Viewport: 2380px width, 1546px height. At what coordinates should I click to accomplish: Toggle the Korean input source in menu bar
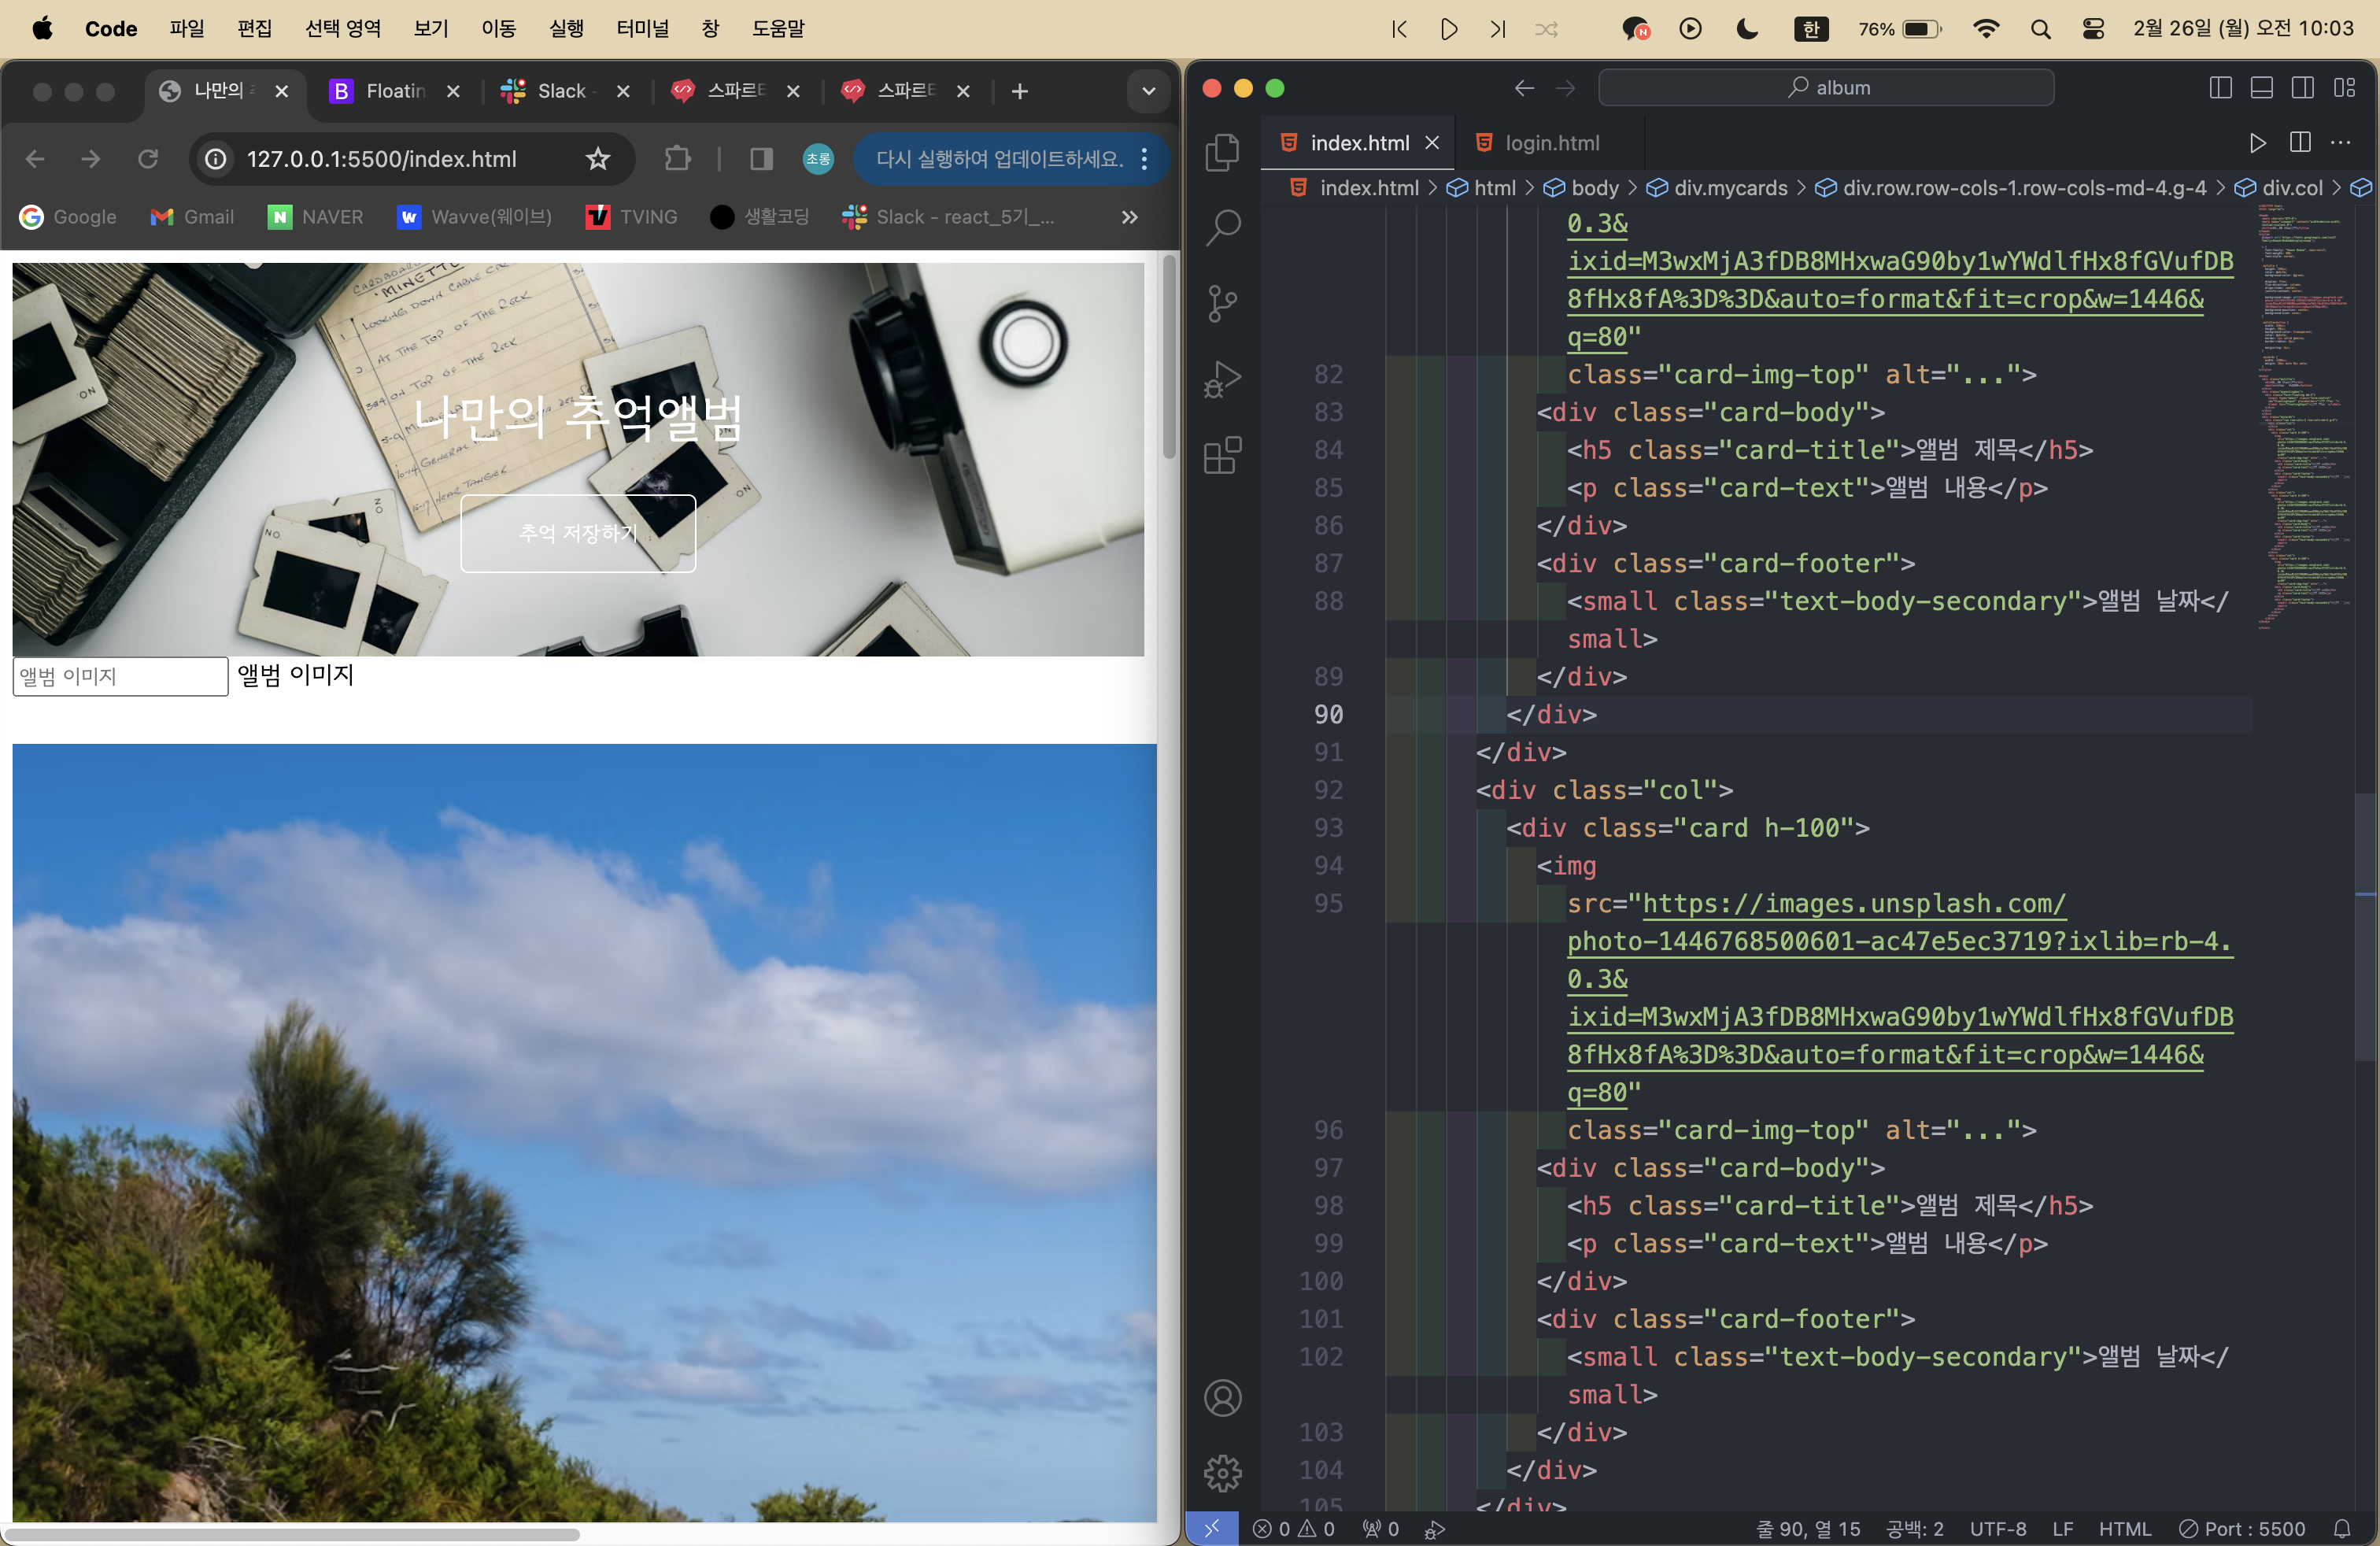[1811, 29]
